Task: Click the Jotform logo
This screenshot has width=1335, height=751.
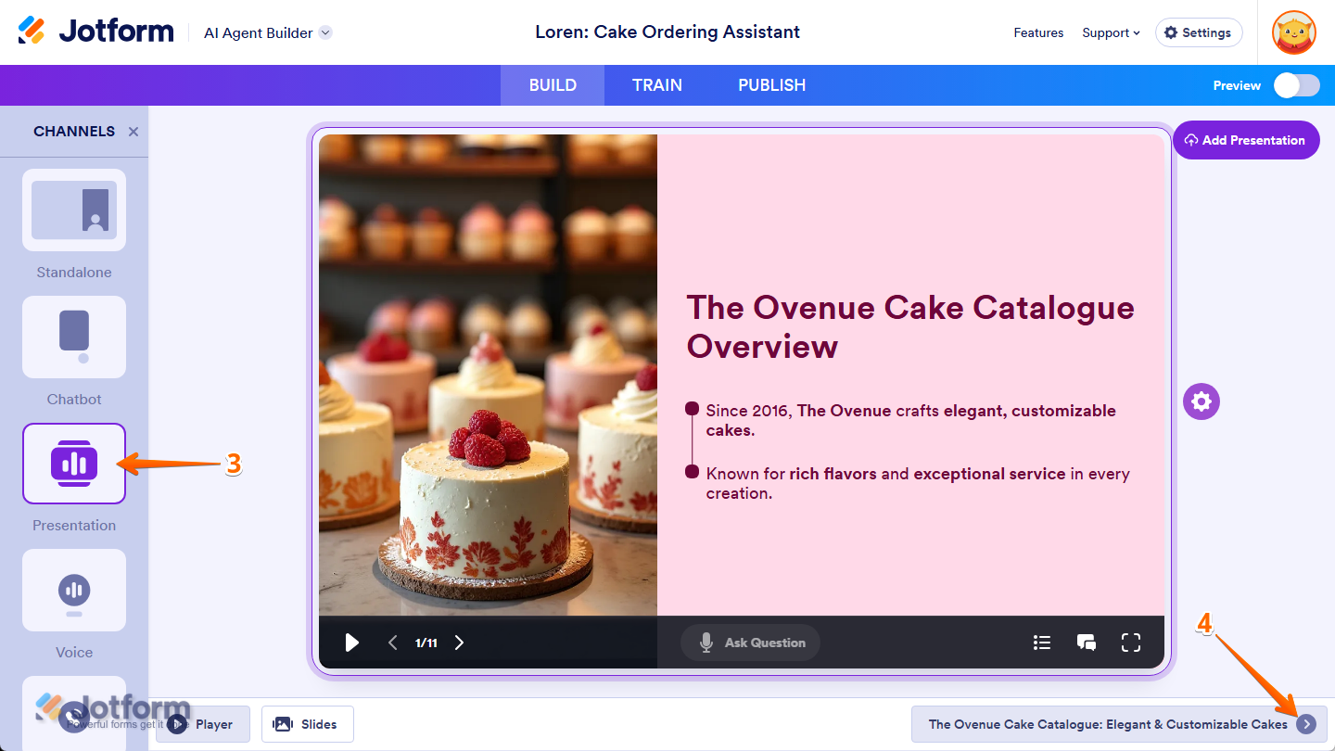Action: coord(96,32)
